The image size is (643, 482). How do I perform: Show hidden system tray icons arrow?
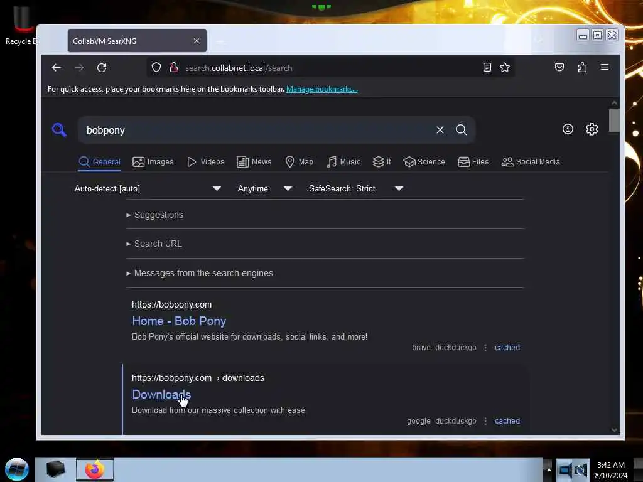[548, 469]
